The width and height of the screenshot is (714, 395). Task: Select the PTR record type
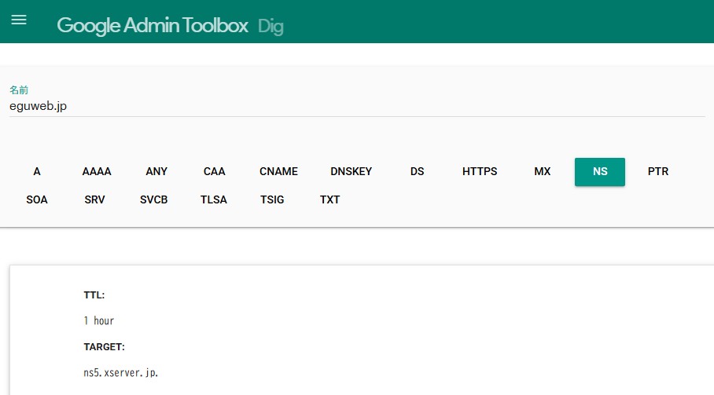coord(658,171)
